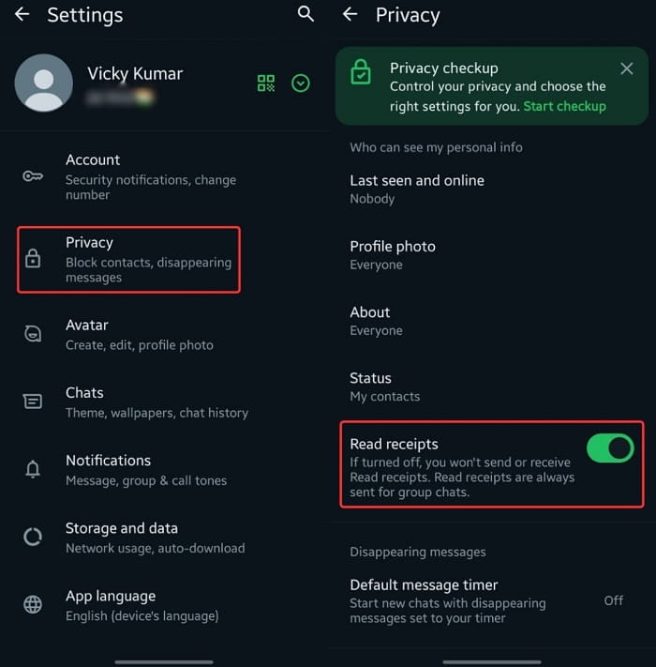Open Status privacy set to My contacts
This screenshot has width=656, height=667.
pyautogui.click(x=492, y=387)
